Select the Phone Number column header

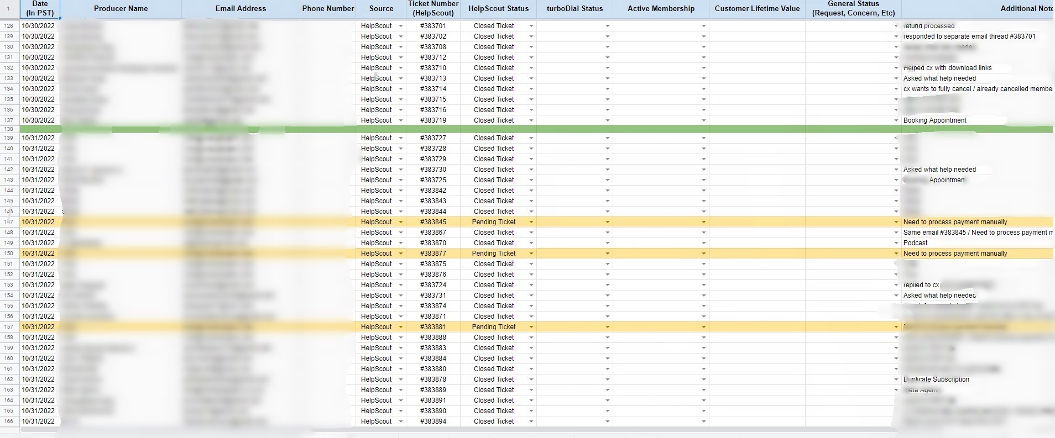328,8
